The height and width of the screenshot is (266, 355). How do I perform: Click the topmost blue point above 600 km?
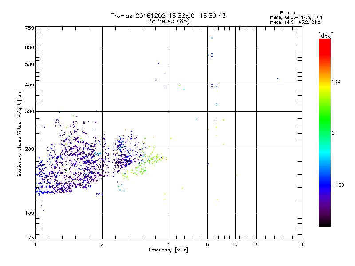pos(212,38)
